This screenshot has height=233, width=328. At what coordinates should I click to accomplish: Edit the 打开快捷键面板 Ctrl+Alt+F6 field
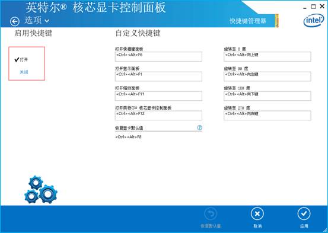158,57
